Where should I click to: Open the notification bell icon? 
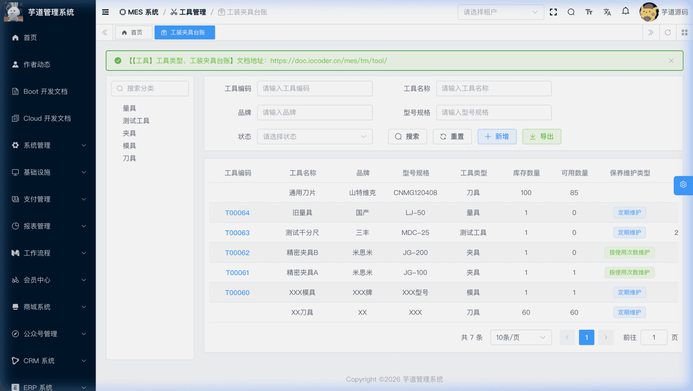[x=625, y=12]
